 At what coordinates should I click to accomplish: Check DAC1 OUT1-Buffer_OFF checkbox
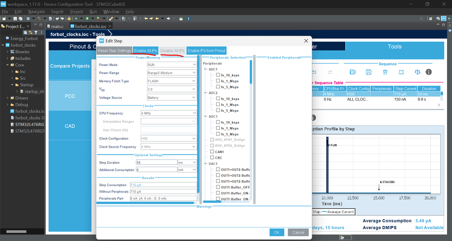[x=218, y=187]
